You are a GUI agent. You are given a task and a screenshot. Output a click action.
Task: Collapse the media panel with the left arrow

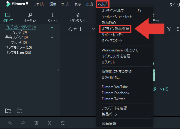58,70
